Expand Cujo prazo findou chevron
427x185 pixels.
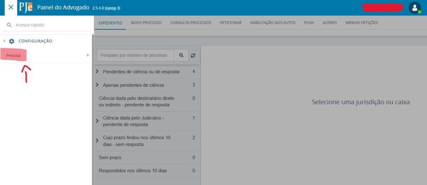click(97, 141)
